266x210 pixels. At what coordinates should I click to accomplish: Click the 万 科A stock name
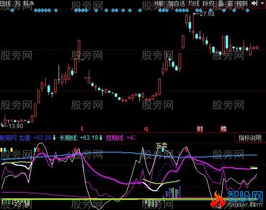pos(24,3)
